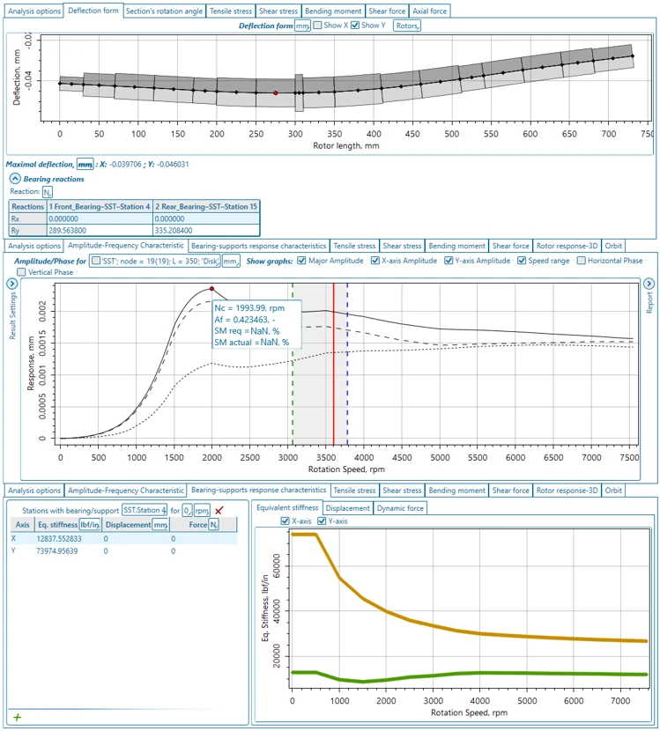Disable Y-axis in Equivalent stiffness graph
Screen dimensions: 660x731
(x=322, y=521)
